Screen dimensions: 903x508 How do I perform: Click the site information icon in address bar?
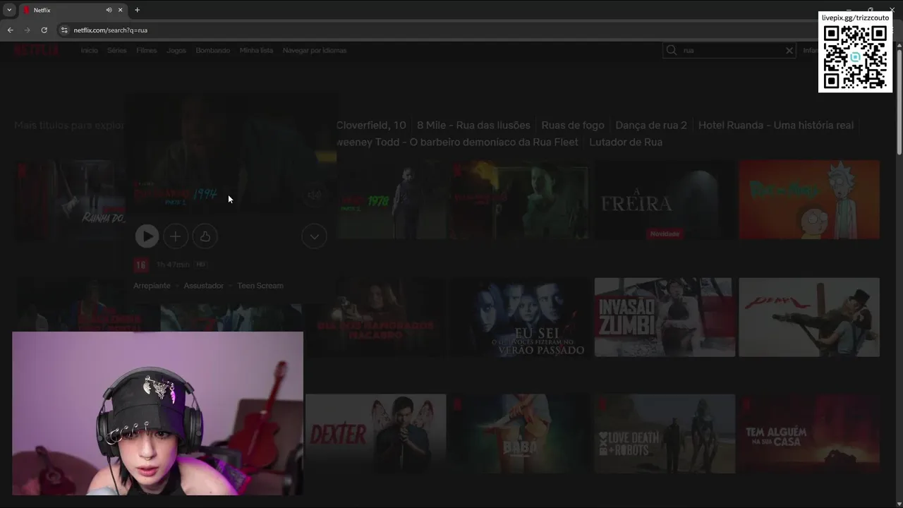(x=64, y=30)
